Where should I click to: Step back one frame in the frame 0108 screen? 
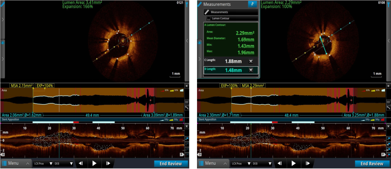click(x=279, y=164)
